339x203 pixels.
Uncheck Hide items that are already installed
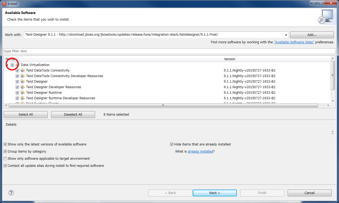(172, 144)
